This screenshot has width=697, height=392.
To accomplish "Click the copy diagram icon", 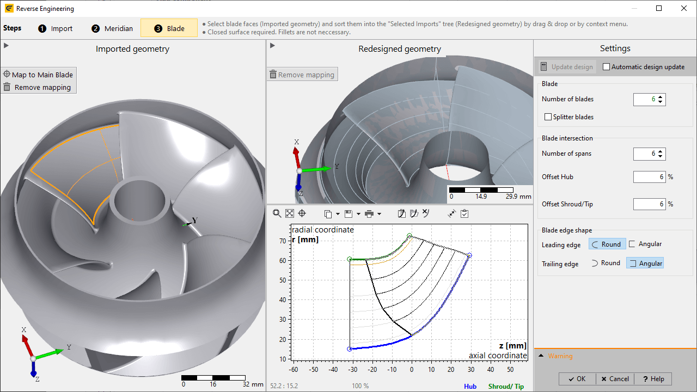I will (x=328, y=214).
